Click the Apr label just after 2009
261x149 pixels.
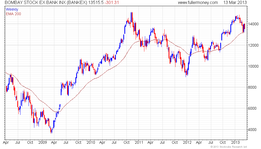click(54, 143)
